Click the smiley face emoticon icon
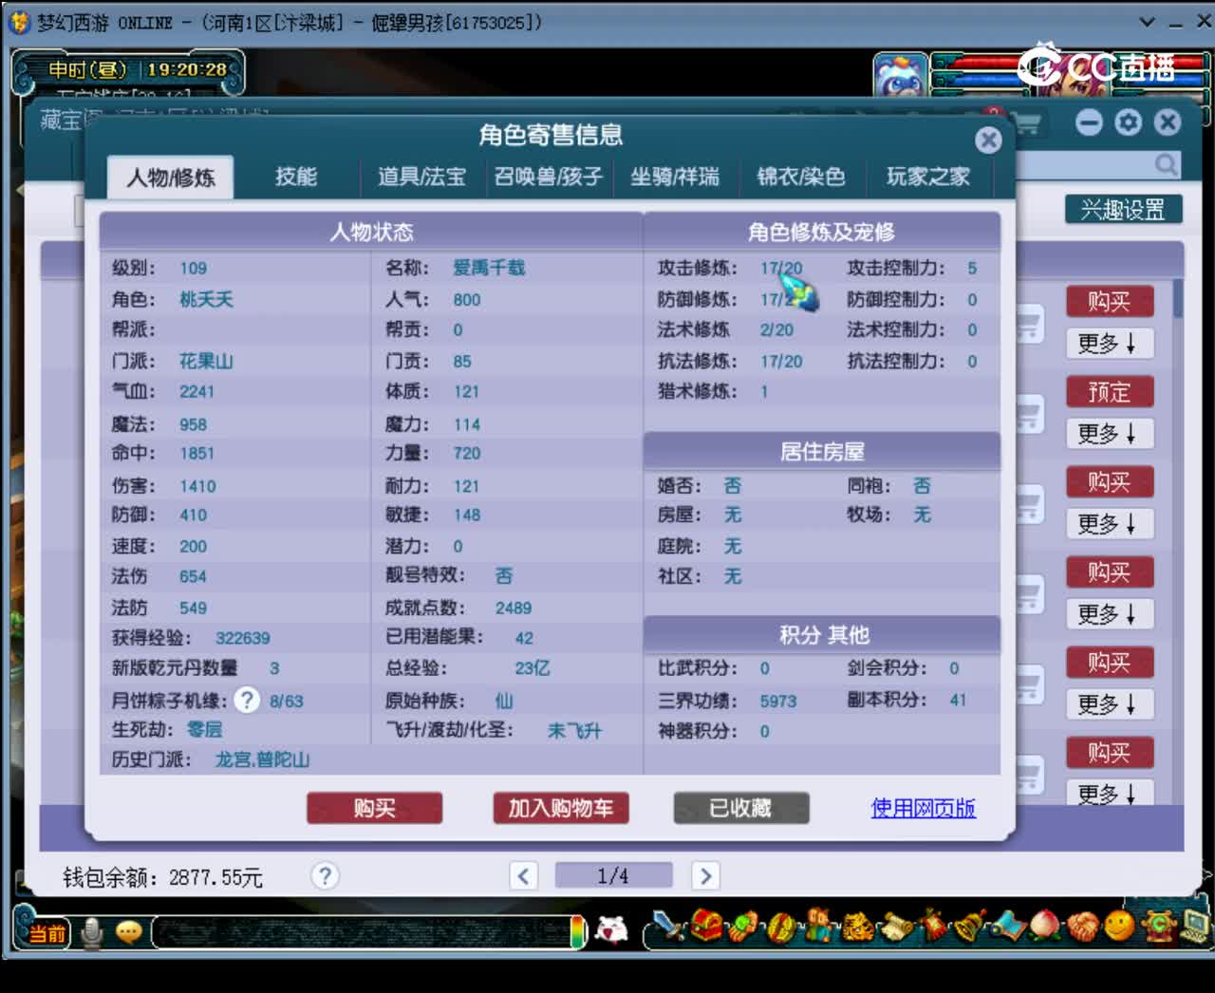Image resolution: width=1215 pixels, height=993 pixels. click(x=1119, y=926)
